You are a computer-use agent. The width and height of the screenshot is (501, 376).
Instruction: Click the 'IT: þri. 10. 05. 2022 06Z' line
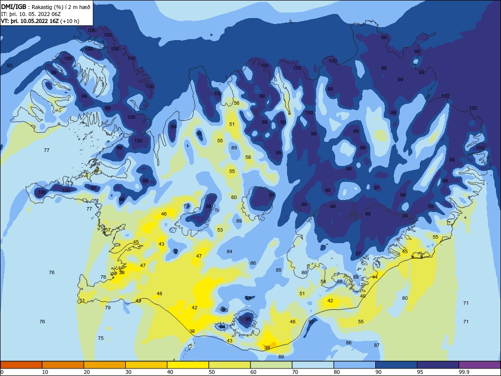31,14
